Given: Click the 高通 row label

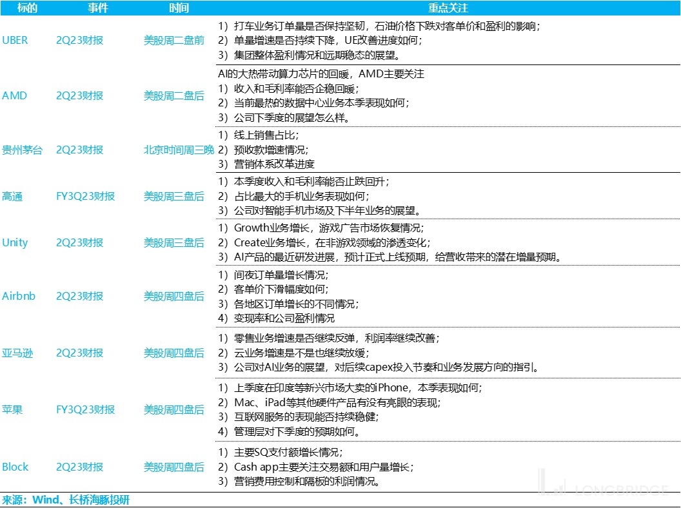Looking at the screenshot, I should point(12,196).
